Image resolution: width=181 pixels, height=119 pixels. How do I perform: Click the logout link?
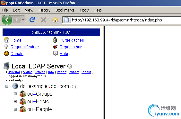86,72
